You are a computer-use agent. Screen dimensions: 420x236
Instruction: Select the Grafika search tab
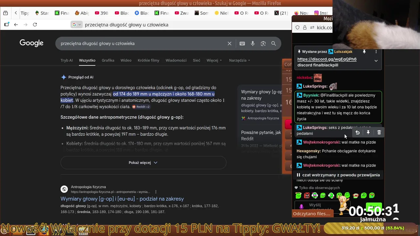coord(108,60)
